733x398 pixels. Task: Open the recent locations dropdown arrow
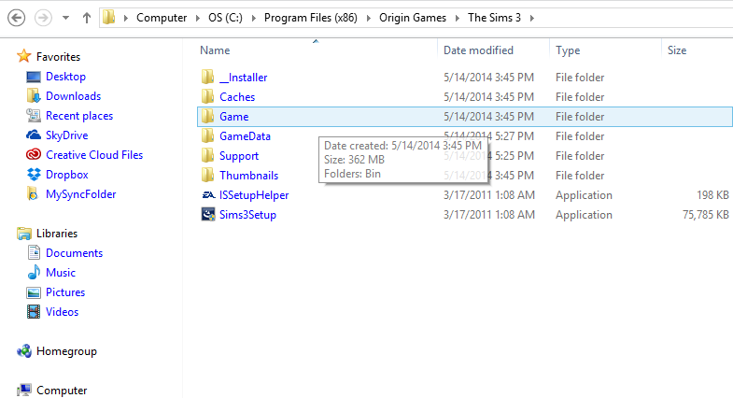click(64, 18)
